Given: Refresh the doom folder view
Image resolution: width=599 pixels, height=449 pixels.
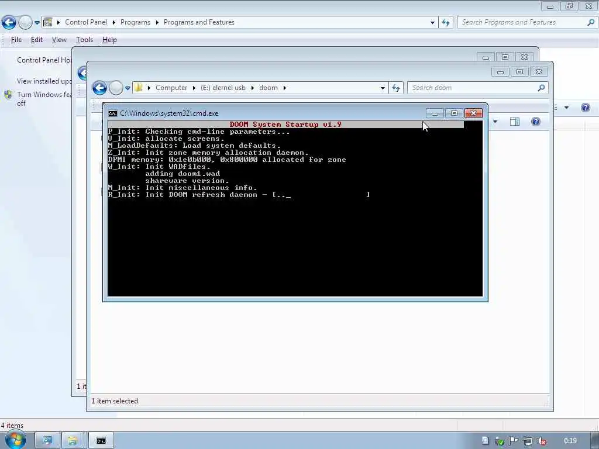Looking at the screenshot, I should coord(396,88).
